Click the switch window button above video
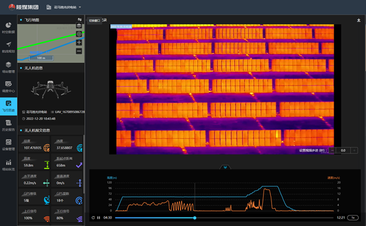This screenshot has height=226, width=366. (x=95, y=21)
